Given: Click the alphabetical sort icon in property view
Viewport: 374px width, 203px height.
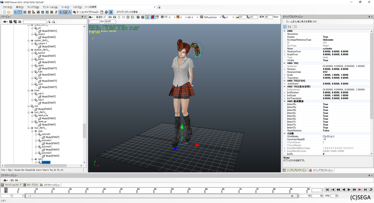Looking at the screenshot, I should [289, 27].
